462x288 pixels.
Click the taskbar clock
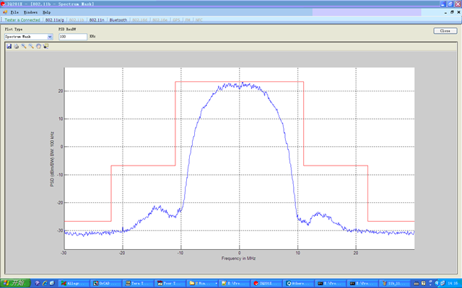[453, 283]
